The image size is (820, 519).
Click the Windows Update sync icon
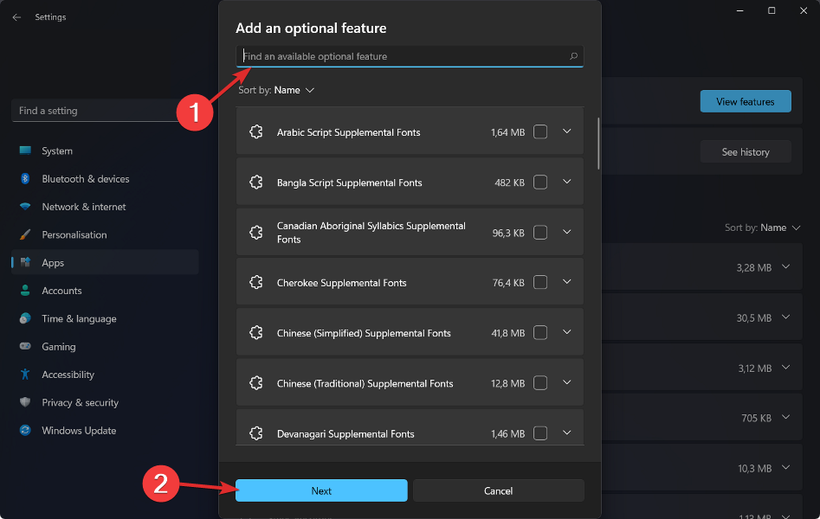(25, 431)
